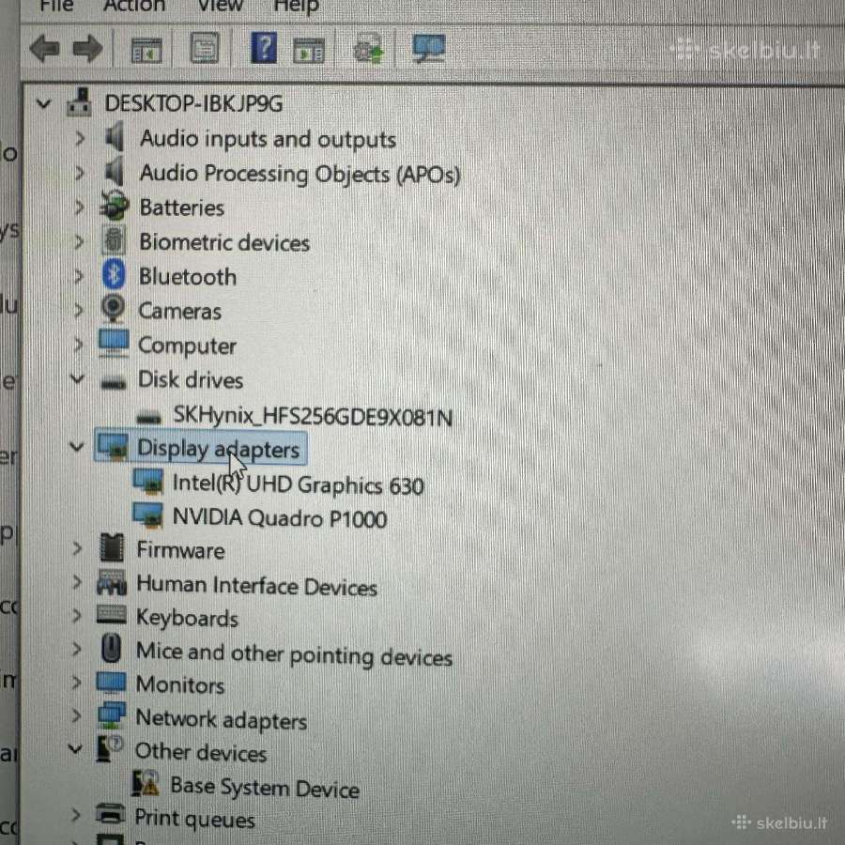Click the Disk drives category icon

pyautogui.click(x=114, y=383)
